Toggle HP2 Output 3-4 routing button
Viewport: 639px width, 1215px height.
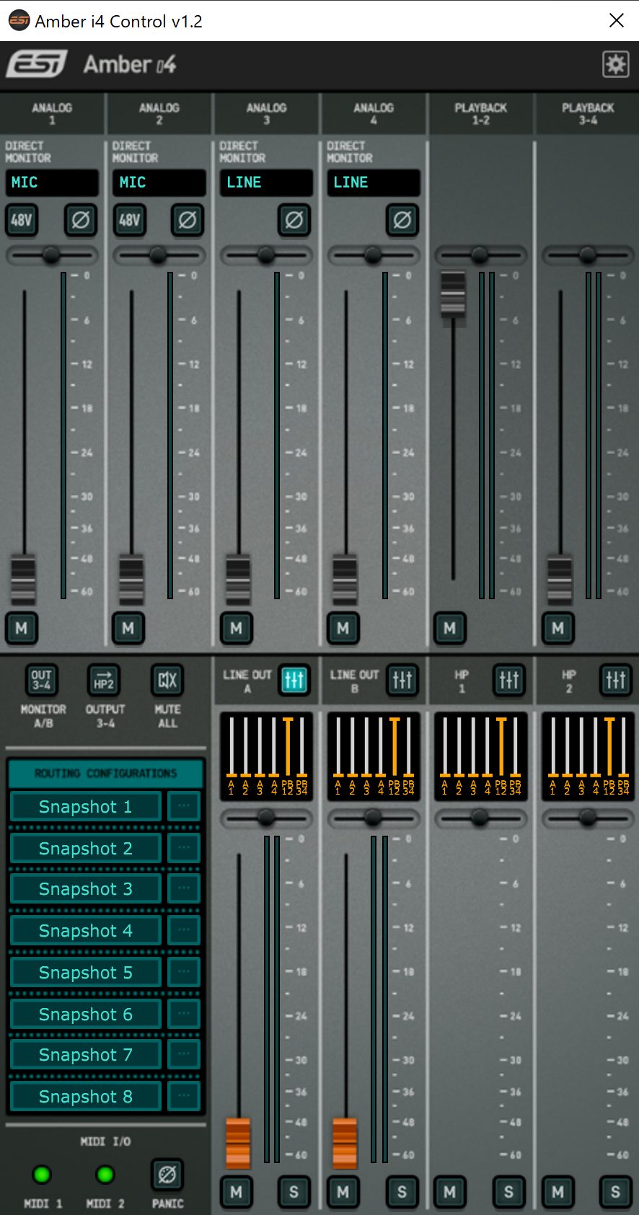point(104,680)
